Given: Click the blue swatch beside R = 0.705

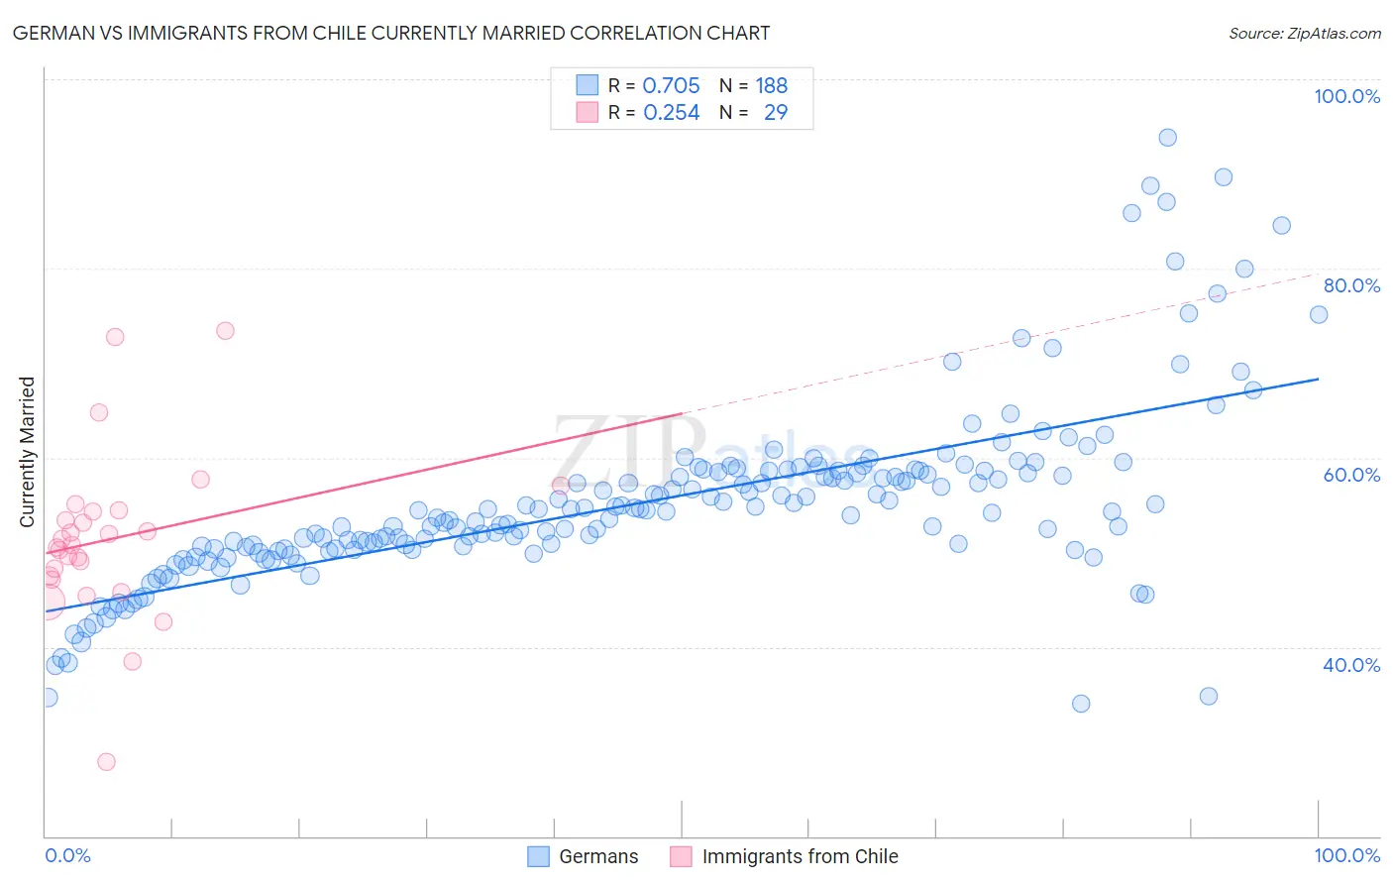Looking at the screenshot, I should 588,85.
